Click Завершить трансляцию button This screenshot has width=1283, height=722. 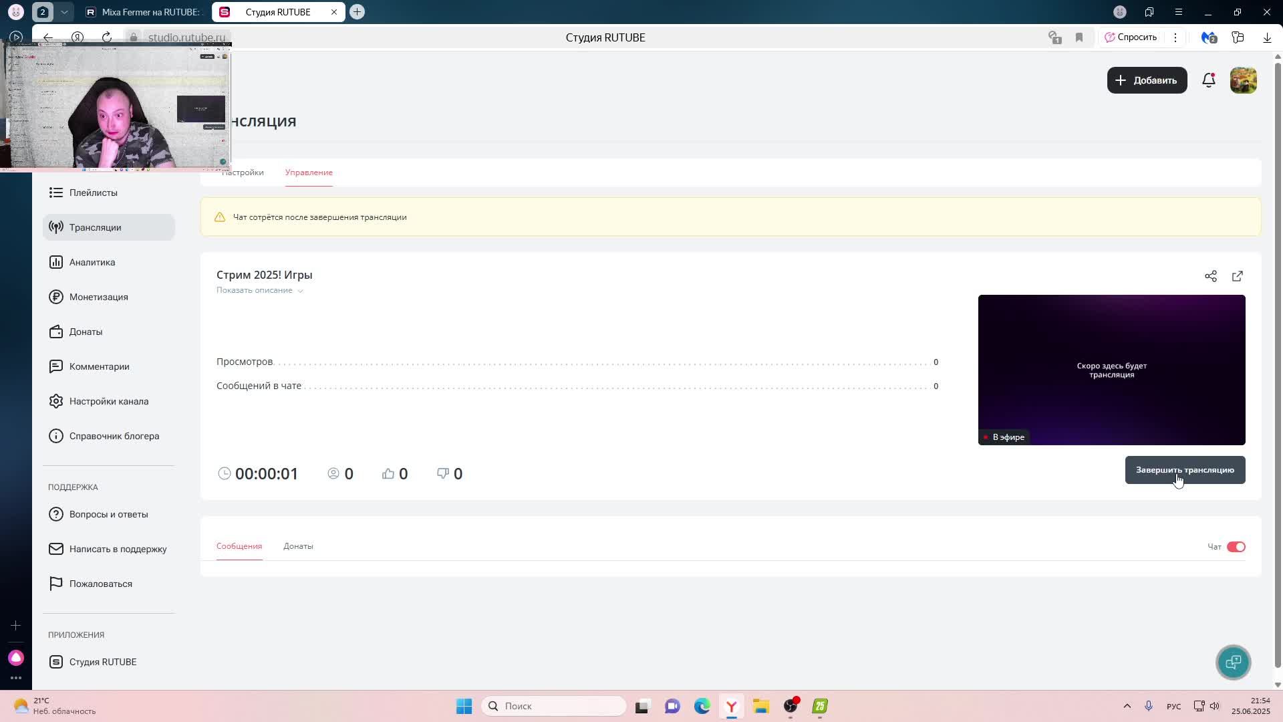coord(1184,470)
